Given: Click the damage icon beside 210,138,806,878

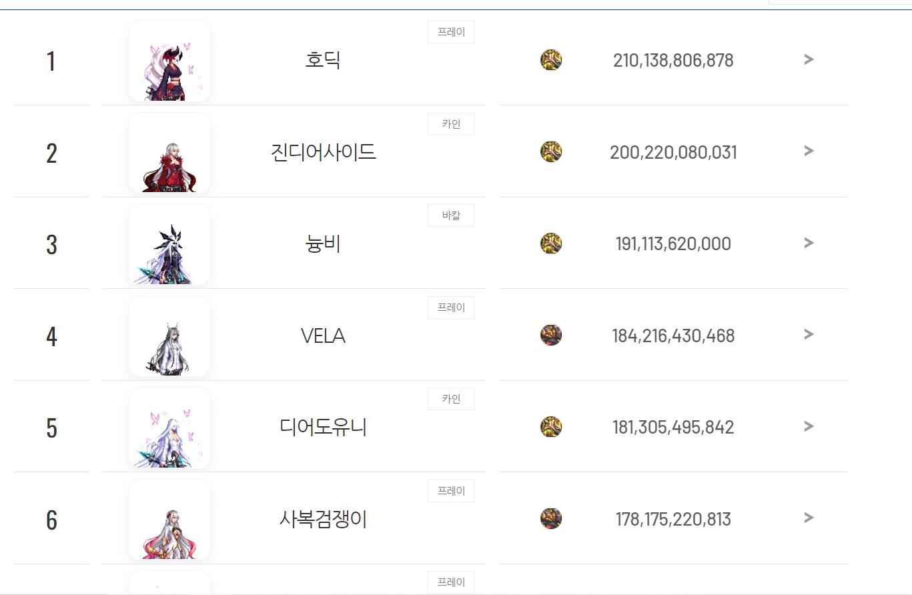Looking at the screenshot, I should tap(551, 60).
